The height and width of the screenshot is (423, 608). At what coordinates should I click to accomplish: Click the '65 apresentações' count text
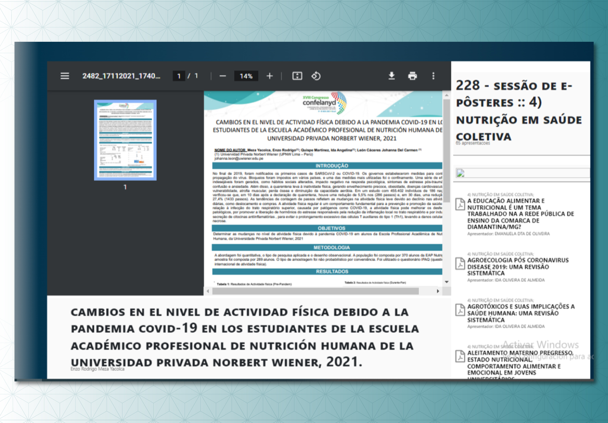473,143
